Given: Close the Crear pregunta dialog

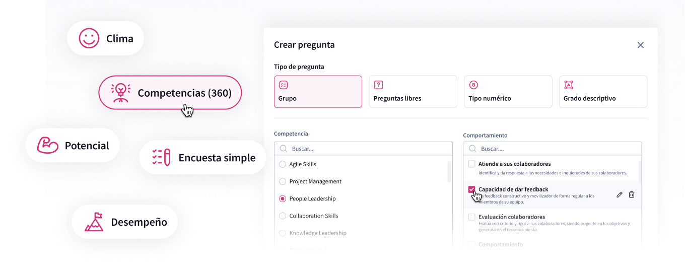Looking at the screenshot, I should click(x=641, y=45).
